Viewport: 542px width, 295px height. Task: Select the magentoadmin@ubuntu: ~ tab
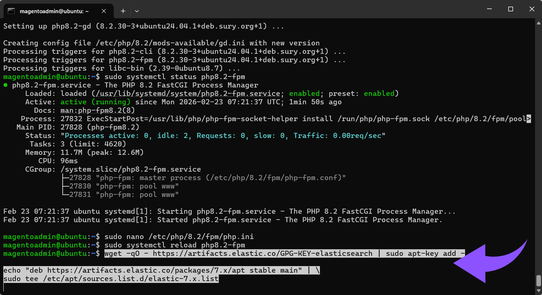pos(54,11)
